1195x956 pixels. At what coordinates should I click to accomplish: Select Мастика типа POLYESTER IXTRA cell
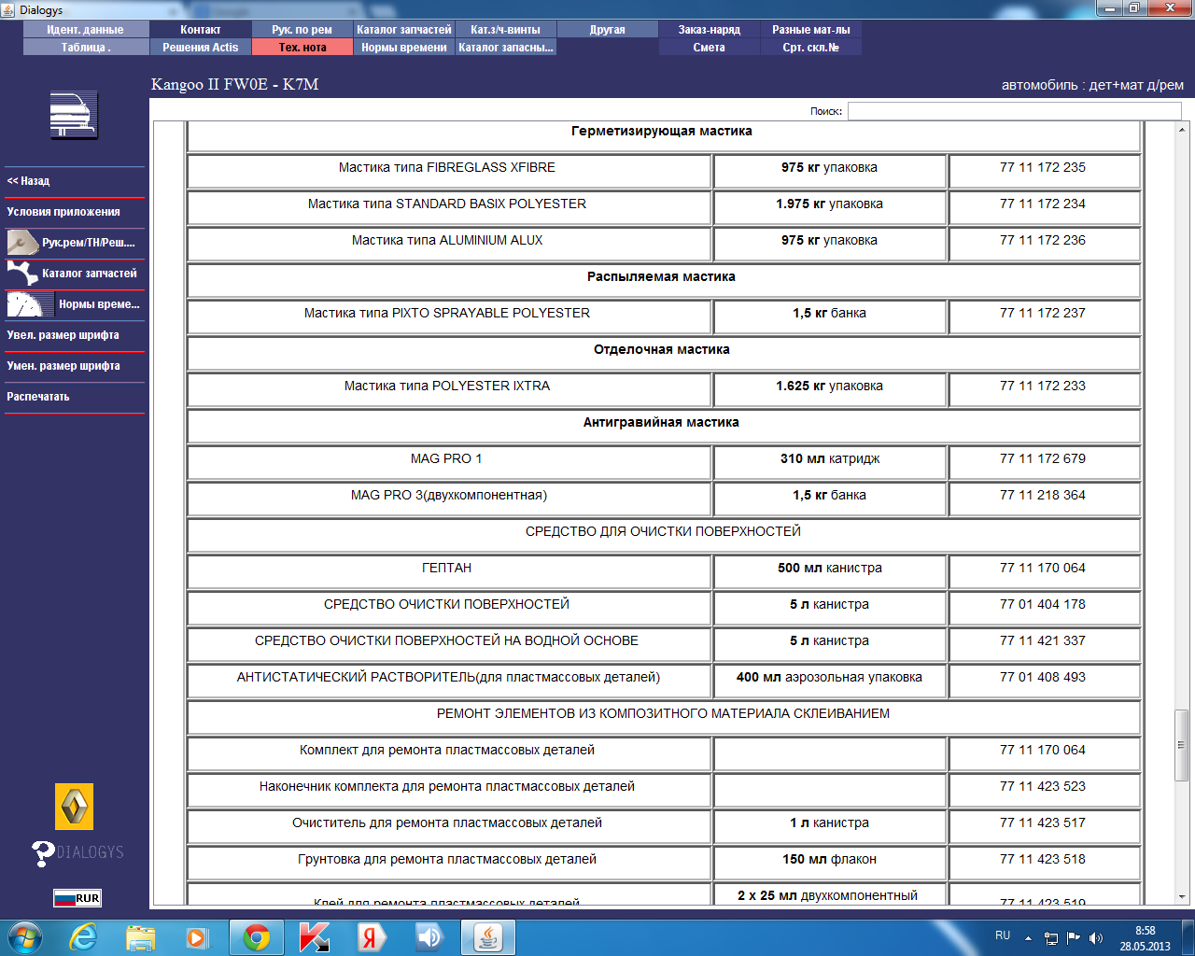point(448,388)
